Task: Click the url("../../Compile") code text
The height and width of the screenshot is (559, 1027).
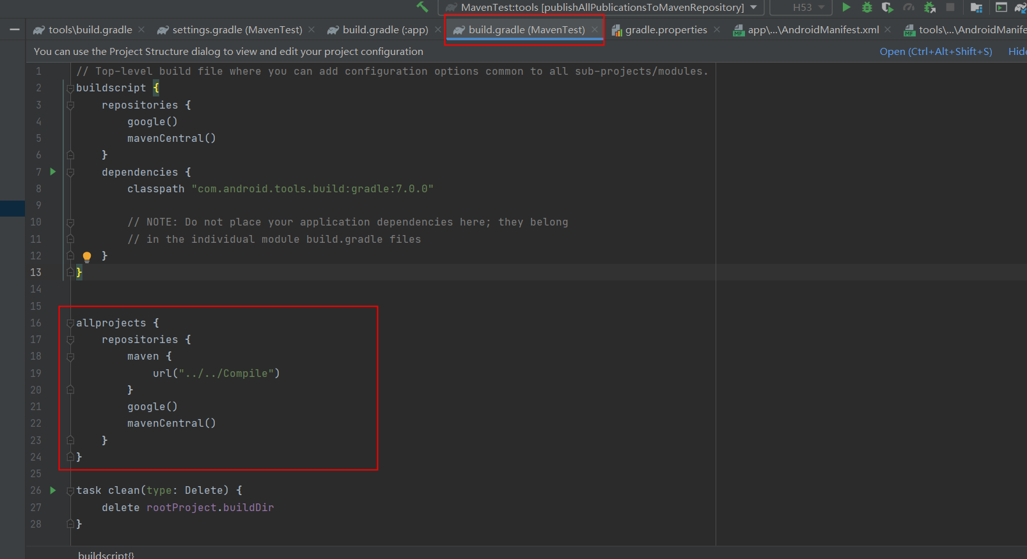Action: (x=216, y=373)
